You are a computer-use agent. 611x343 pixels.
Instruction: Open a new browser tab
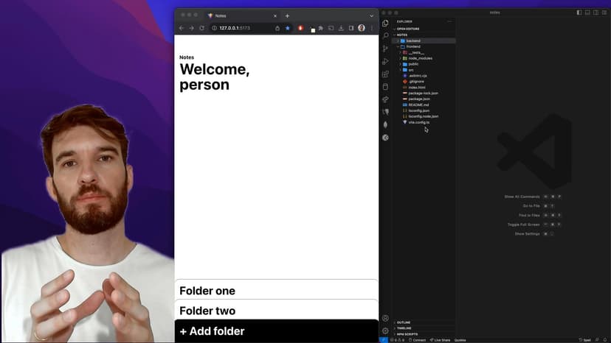287,15
